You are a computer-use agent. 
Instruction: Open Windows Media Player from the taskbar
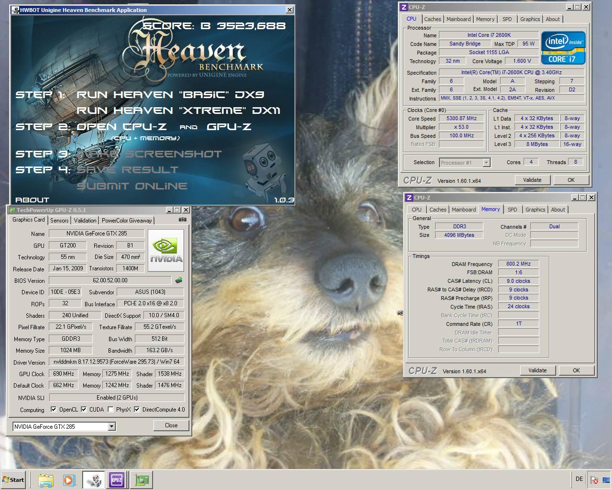pyautogui.click(x=69, y=479)
